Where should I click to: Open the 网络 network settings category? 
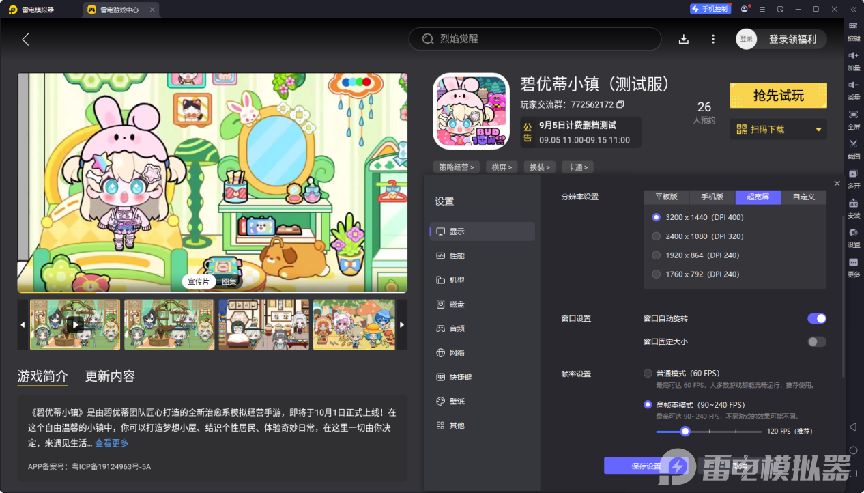click(451, 352)
